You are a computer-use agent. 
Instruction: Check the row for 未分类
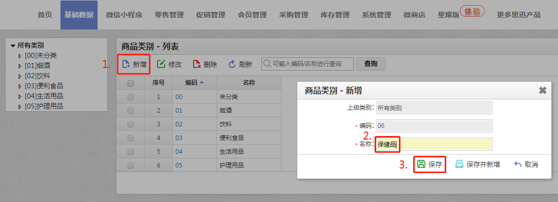pyautogui.click(x=131, y=97)
